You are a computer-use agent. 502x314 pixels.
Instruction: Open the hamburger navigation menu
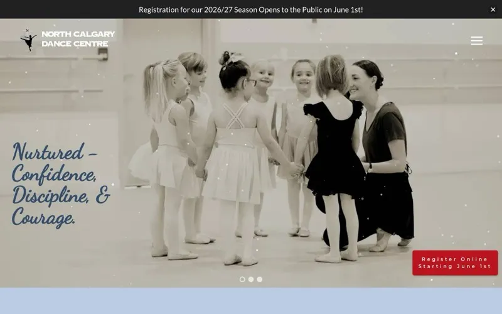click(476, 40)
